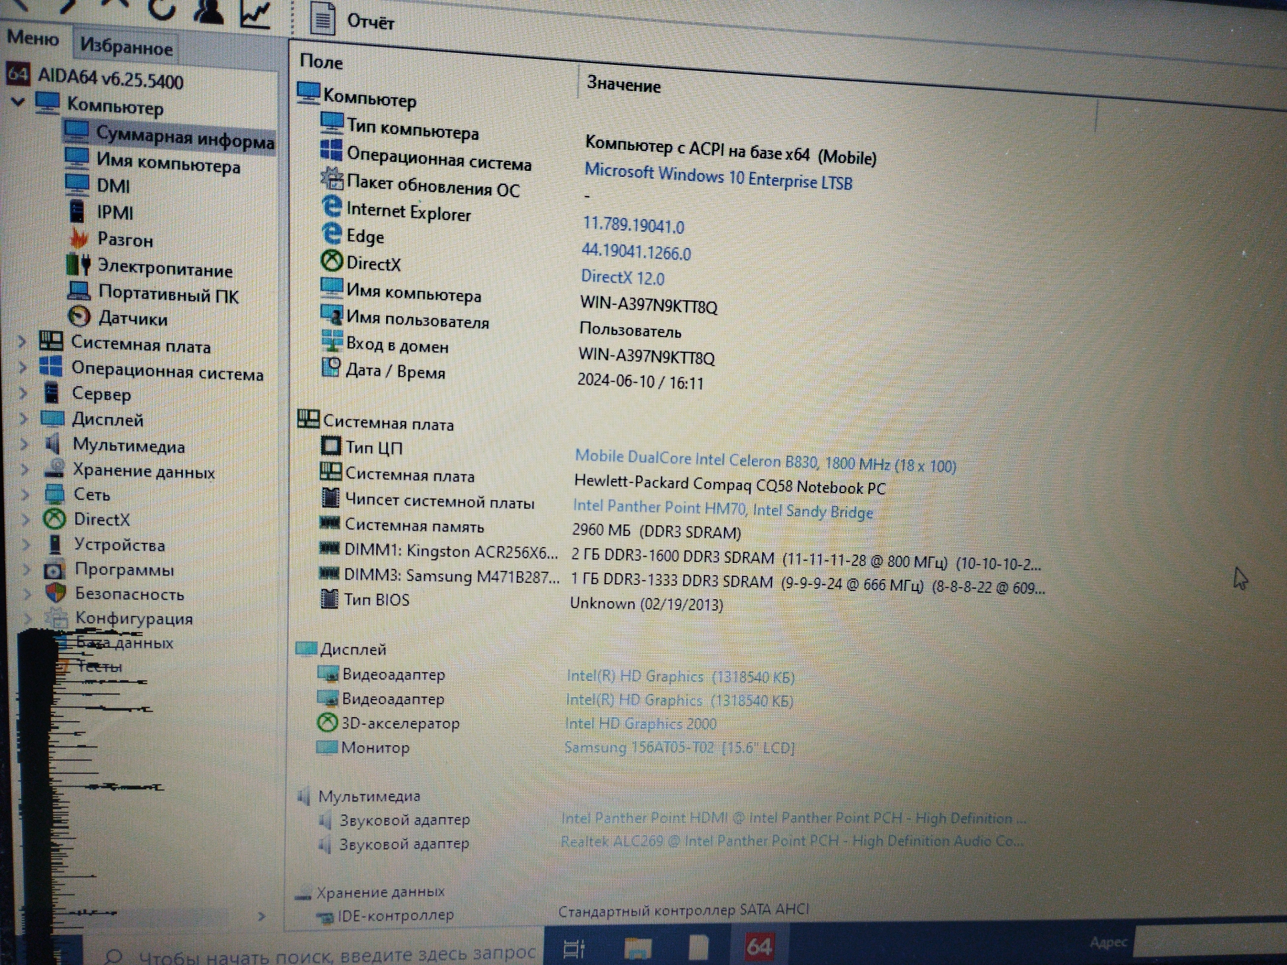Switch to the Избранное tab
The width and height of the screenshot is (1287, 965).
(x=126, y=46)
